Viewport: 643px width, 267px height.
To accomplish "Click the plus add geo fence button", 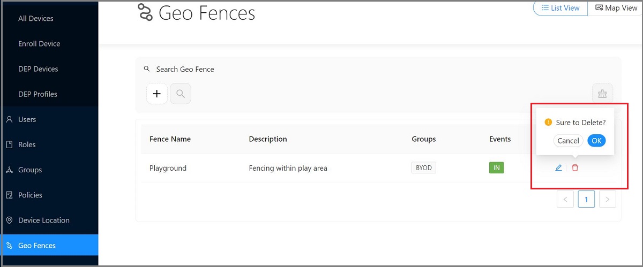I will point(157,94).
